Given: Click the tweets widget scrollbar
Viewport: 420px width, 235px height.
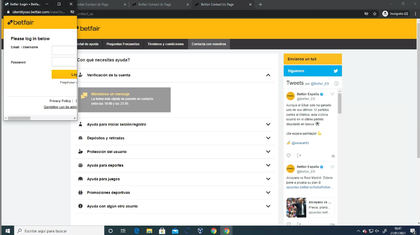Looking at the screenshot, I should pos(340,103).
